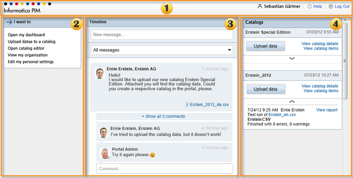This screenshot has height=178, width=353.
Task: Click the New message input field
Action: point(162,35)
